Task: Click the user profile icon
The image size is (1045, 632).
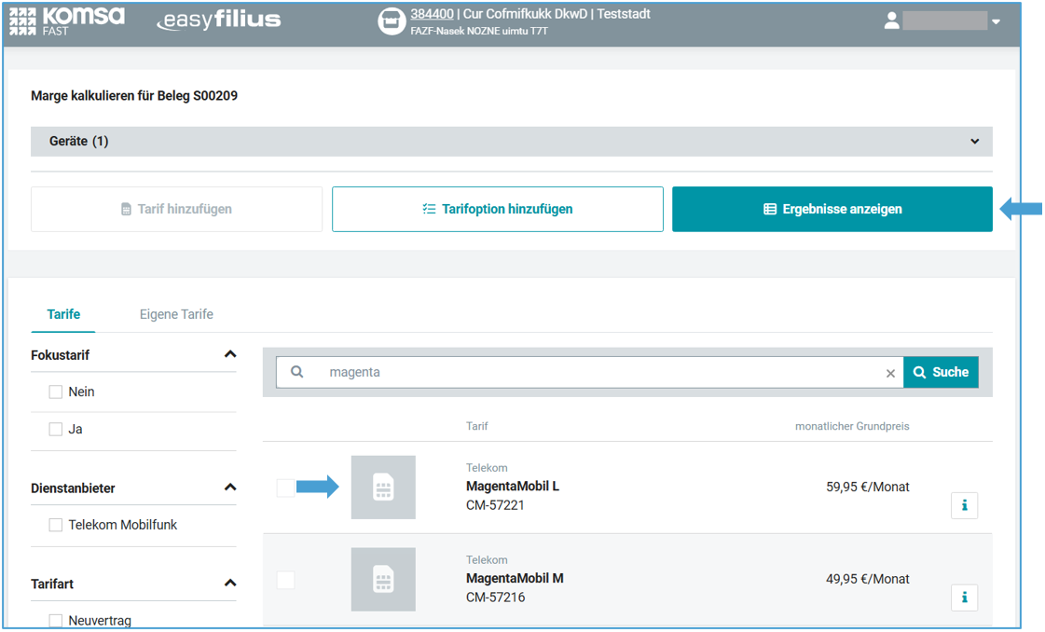Action: (892, 21)
